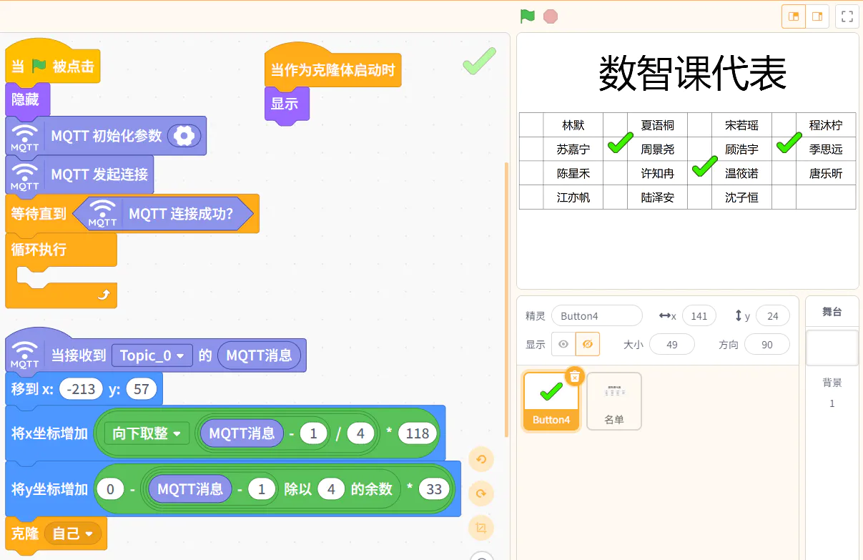Hide the sprite using crossed-eye icon
Screen dimensions: 863x560
[x=588, y=344]
